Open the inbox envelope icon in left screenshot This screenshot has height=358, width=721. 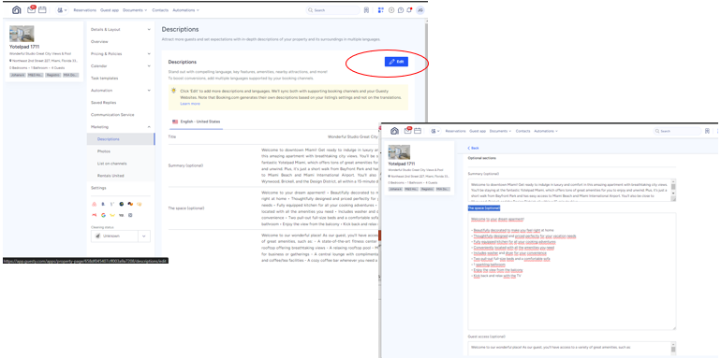[31, 9]
